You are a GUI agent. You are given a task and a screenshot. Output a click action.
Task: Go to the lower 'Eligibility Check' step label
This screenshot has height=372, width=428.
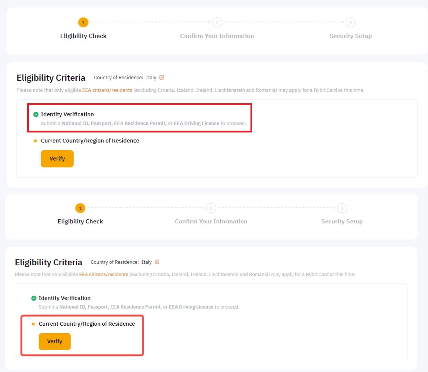80,221
